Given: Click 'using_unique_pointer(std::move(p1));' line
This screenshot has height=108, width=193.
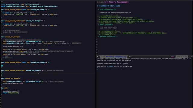Looking at the screenshot, I should point(17,51).
